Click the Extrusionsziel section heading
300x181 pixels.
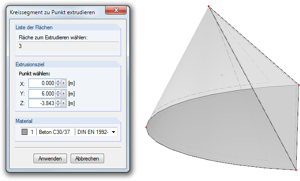pos(30,64)
